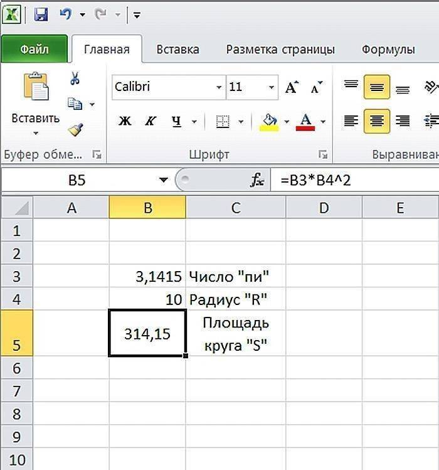The height and width of the screenshot is (470, 439).
Task: Undo the last action
Action: [66, 14]
